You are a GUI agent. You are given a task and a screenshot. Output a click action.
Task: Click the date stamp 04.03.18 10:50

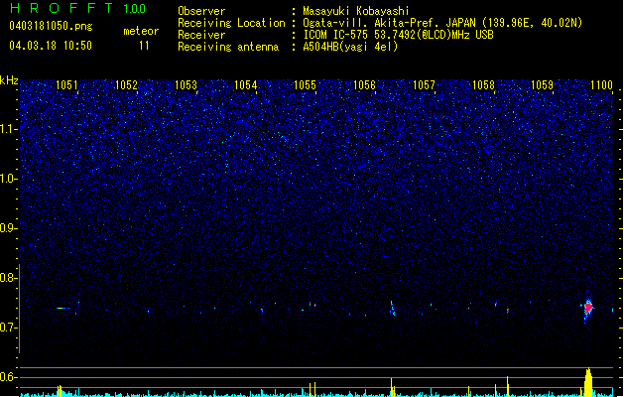[51, 46]
